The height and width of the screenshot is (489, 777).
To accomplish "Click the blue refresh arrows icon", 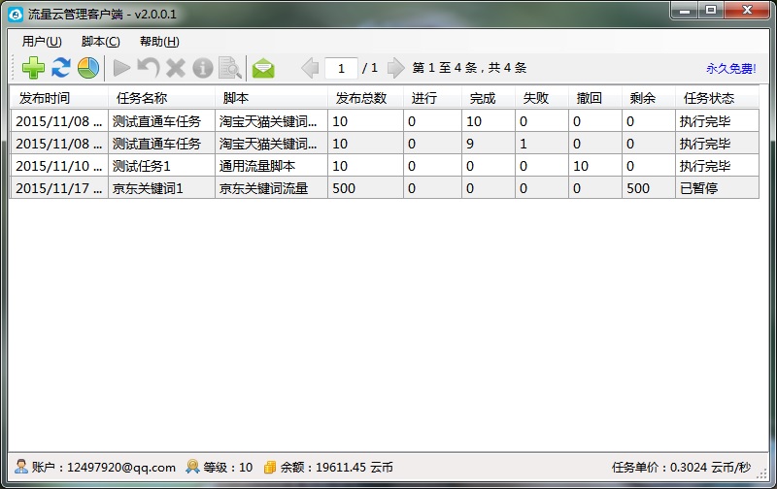I will pyautogui.click(x=61, y=68).
